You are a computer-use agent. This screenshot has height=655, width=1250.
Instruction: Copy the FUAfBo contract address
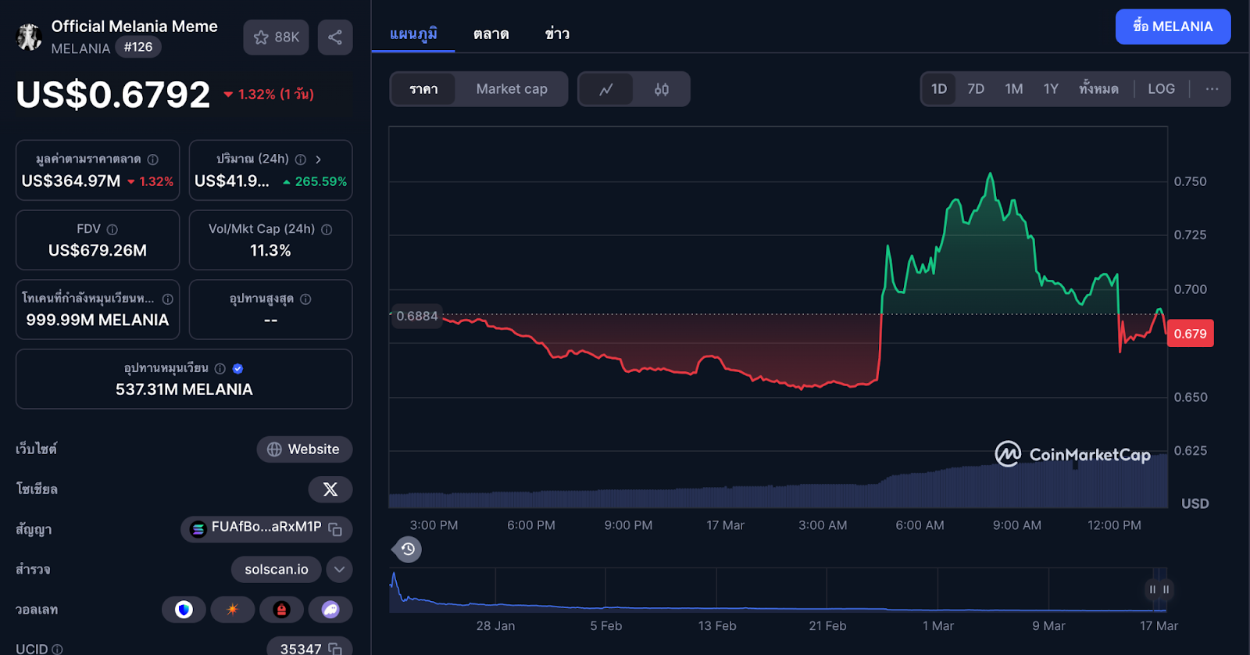(335, 529)
